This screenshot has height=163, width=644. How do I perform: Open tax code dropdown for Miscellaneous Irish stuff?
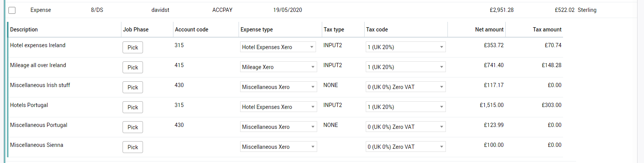pos(405,87)
